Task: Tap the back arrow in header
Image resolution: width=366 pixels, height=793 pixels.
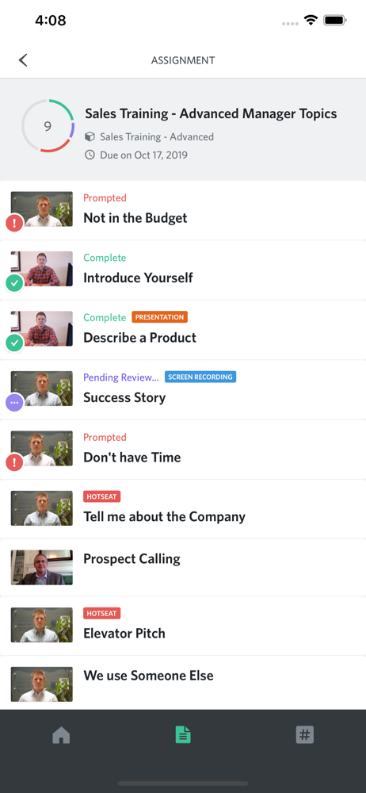Action: tap(23, 60)
